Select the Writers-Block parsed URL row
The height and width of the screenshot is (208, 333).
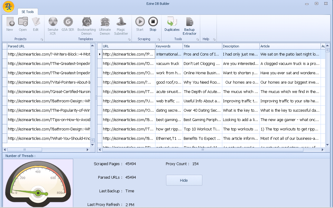(x=49, y=54)
